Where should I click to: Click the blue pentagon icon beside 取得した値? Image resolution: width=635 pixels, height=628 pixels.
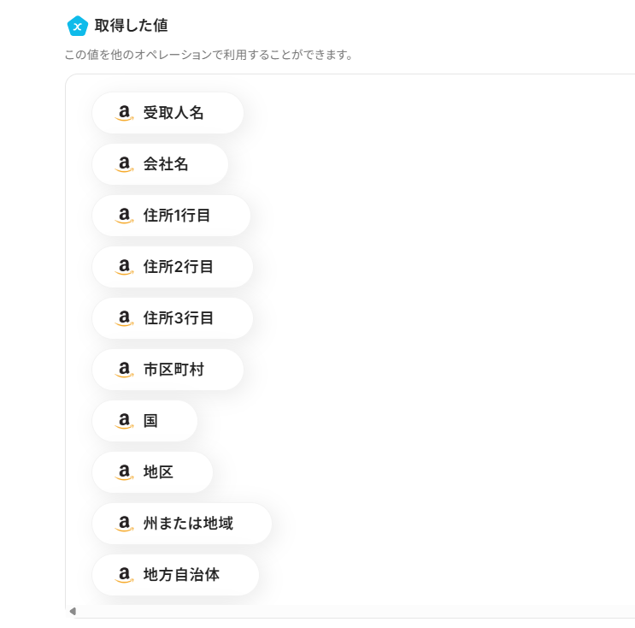pyautogui.click(x=78, y=27)
